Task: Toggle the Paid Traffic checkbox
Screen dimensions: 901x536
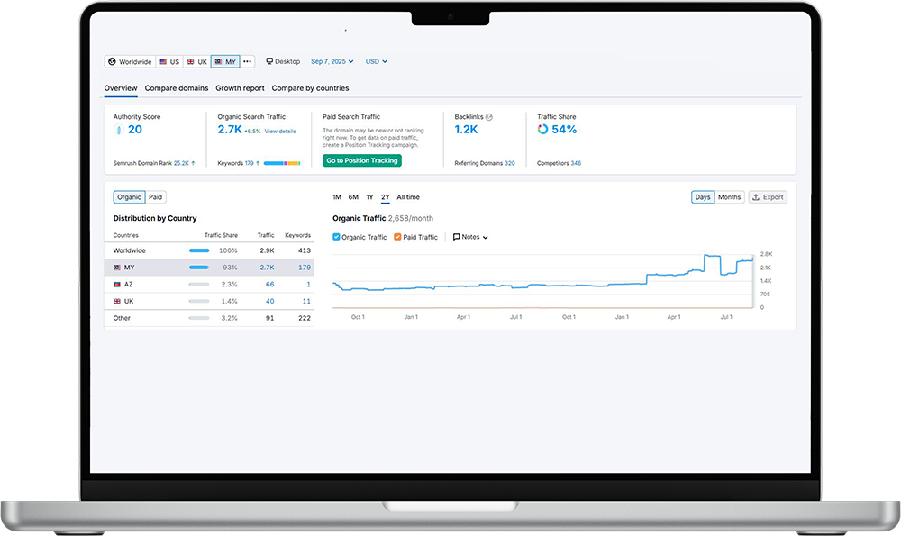Action: [x=397, y=237]
